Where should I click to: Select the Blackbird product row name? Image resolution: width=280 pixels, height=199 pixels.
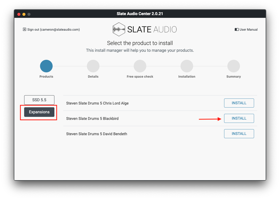coord(92,118)
